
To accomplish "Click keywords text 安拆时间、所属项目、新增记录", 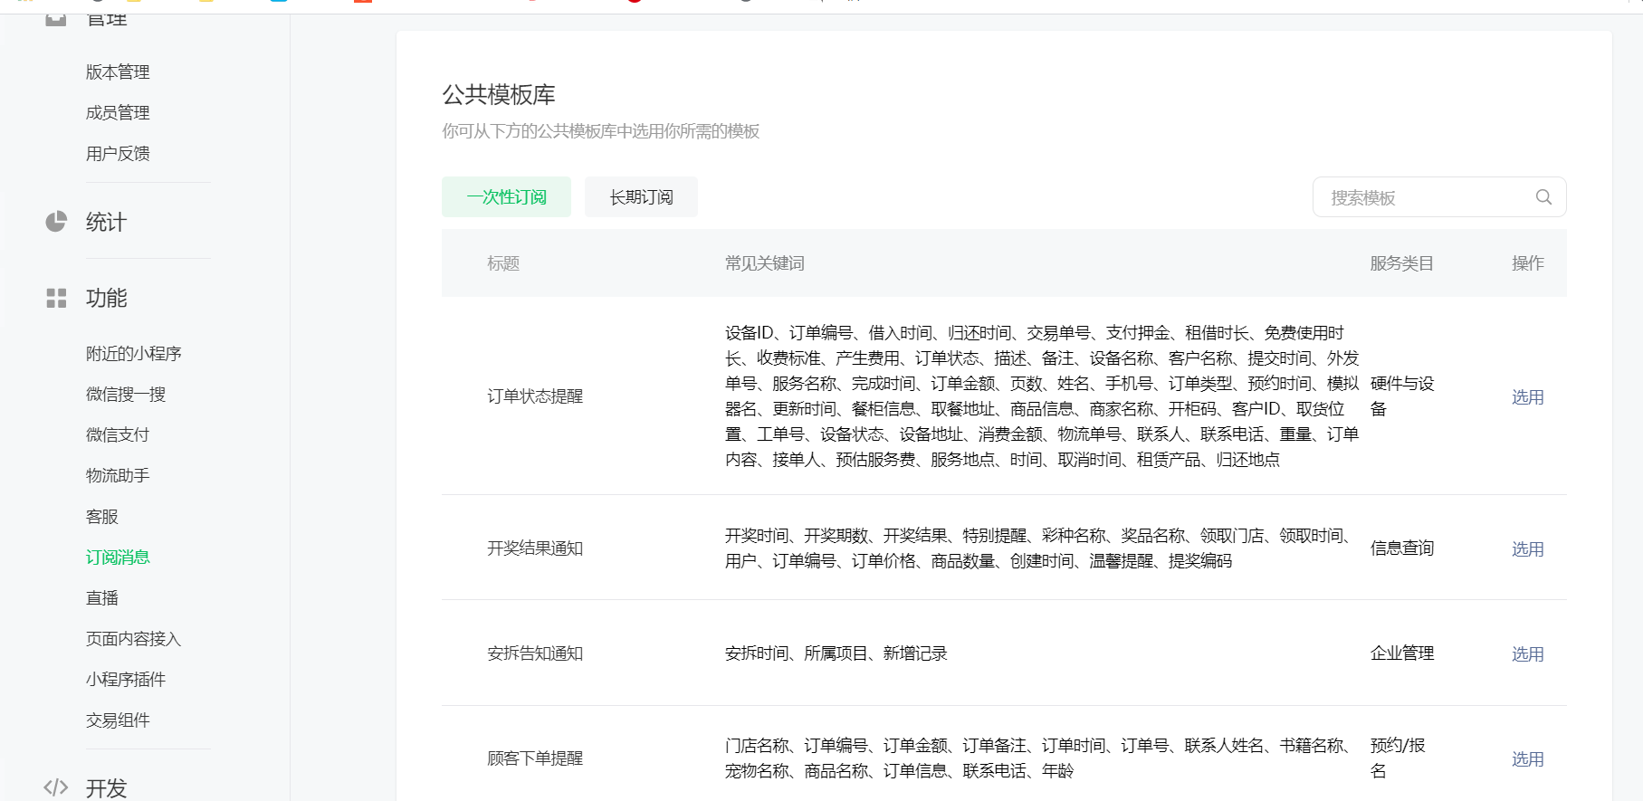I will (836, 653).
